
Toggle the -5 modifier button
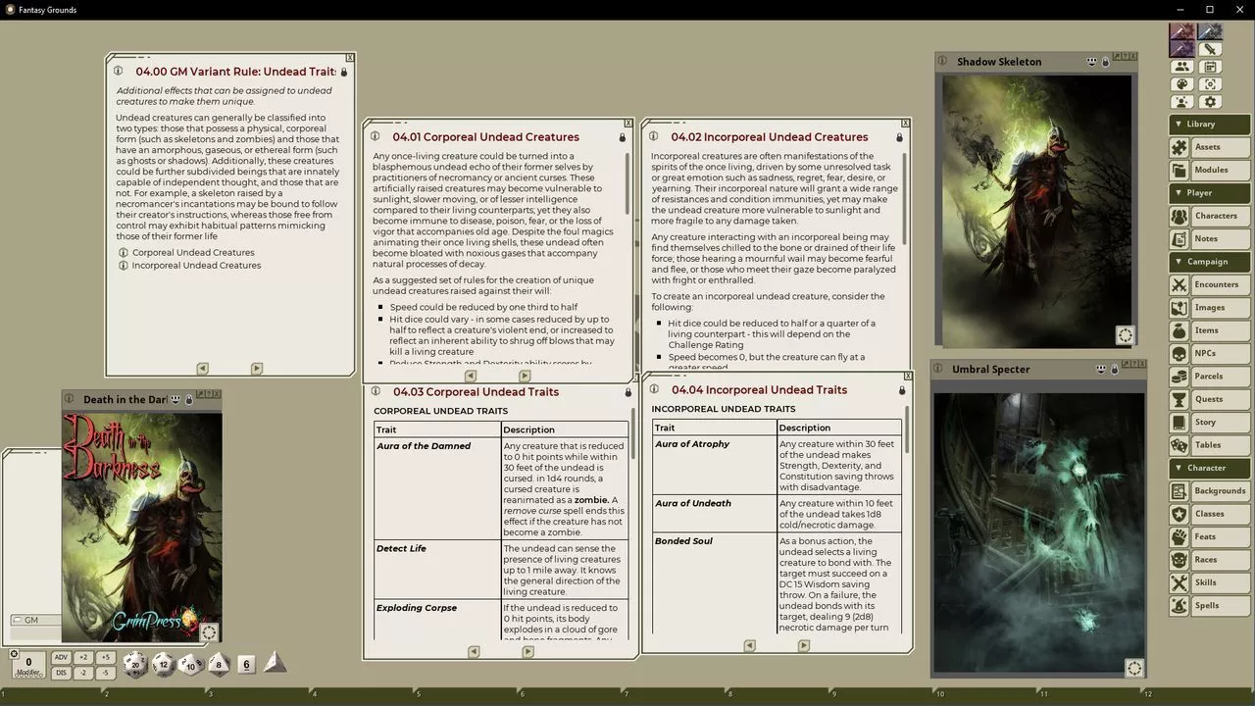[x=105, y=673]
